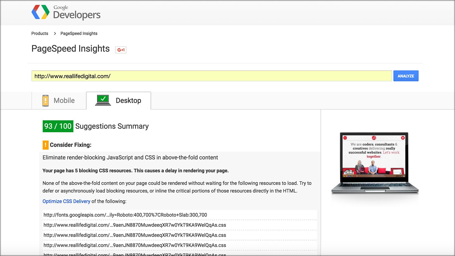Click the PageSpeed Insights page title
Image resolution: width=455 pixels, height=256 pixels.
click(x=71, y=49)
